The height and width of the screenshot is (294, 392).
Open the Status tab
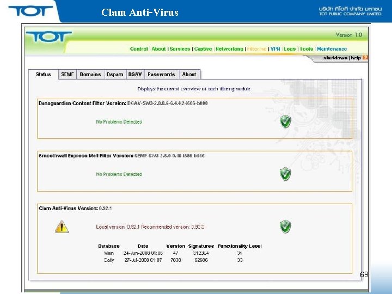pos(43,74)
